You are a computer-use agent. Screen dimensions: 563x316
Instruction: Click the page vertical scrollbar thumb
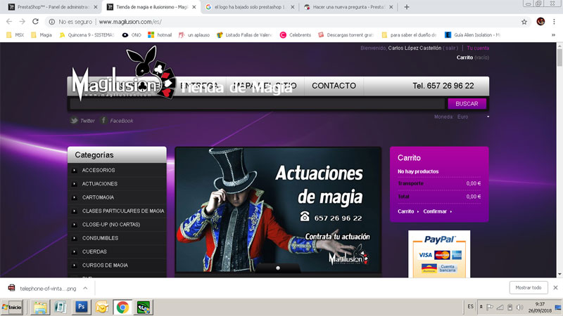[559, 58]
